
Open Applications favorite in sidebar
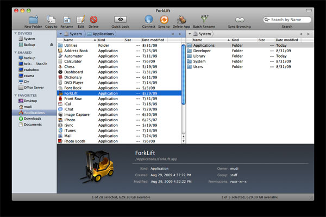click(x=34, y=113)
